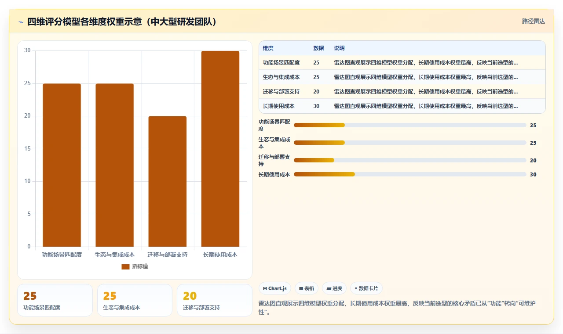
Task: Select the 表格 tag button
Action: point(307,288)
